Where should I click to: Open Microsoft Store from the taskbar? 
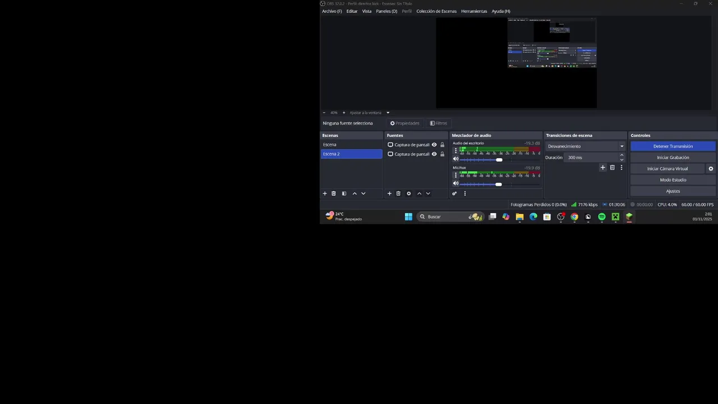pyautogui.click(x=547, y=217)
